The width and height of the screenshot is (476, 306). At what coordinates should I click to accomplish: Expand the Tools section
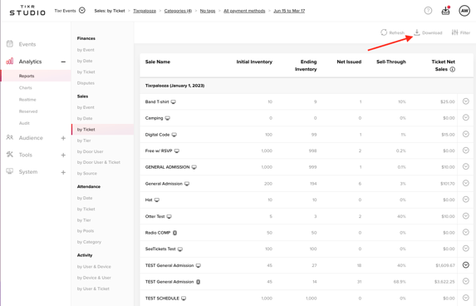(x=63, y=155)
